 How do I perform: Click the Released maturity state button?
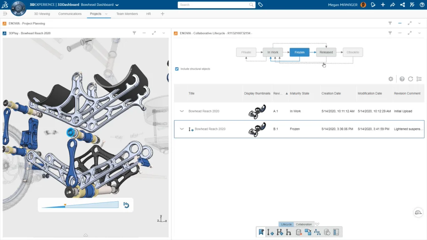pos(326,52)
